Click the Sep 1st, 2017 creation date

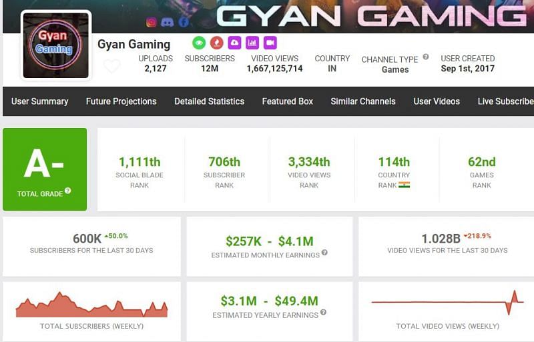(x=468, y=69)
